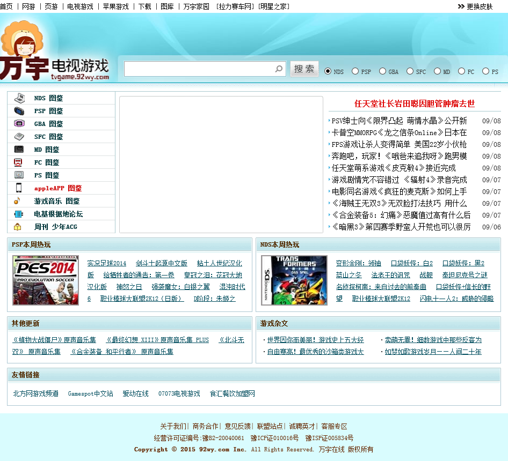Open 电视游戏 in the top navigation
The width and height of the screenshot is (508, 461).
(x=80, y=6)
